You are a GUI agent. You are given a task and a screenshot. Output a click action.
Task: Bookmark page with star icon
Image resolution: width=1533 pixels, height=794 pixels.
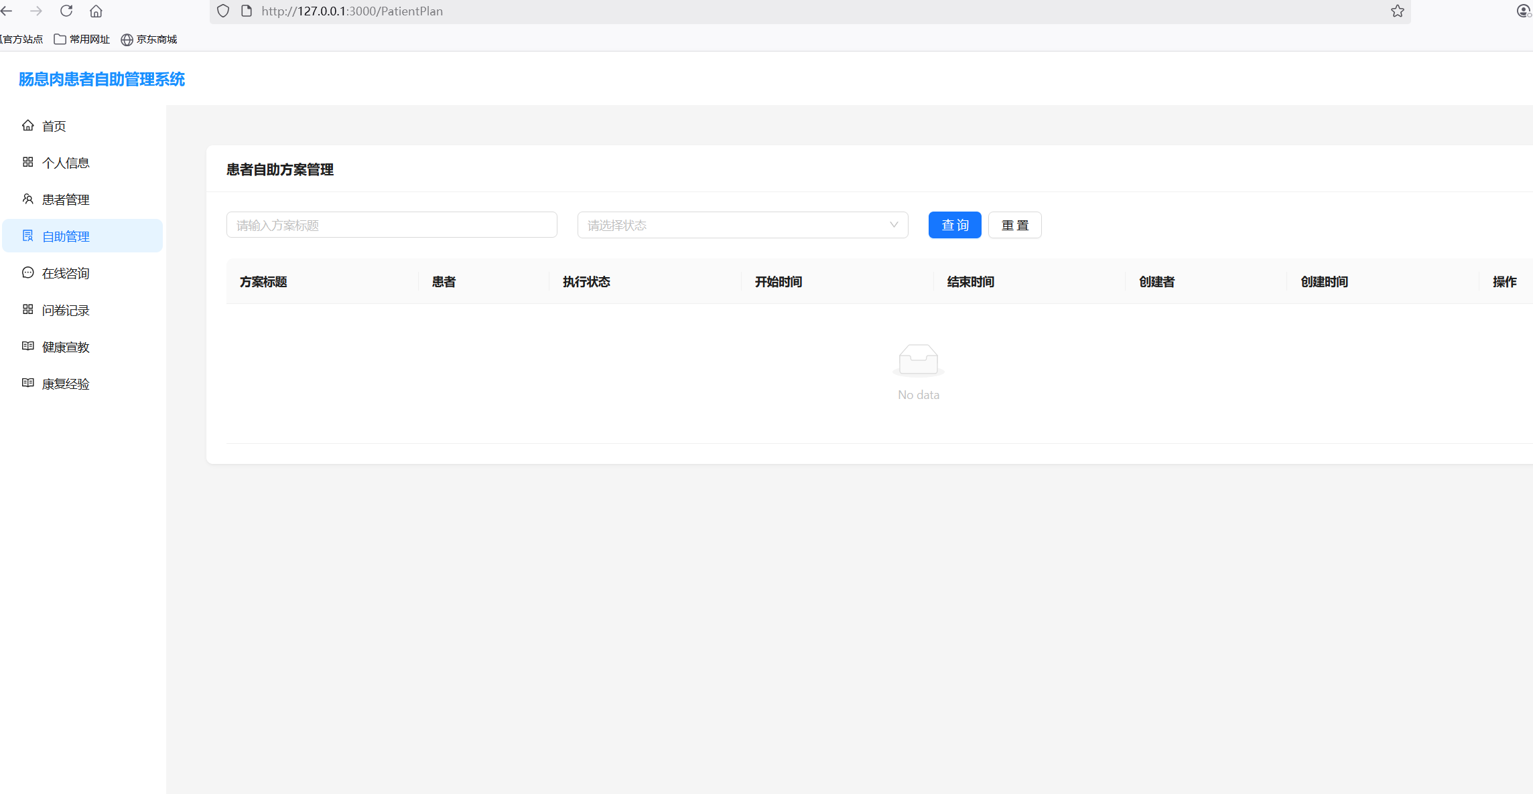point(1397,11)
